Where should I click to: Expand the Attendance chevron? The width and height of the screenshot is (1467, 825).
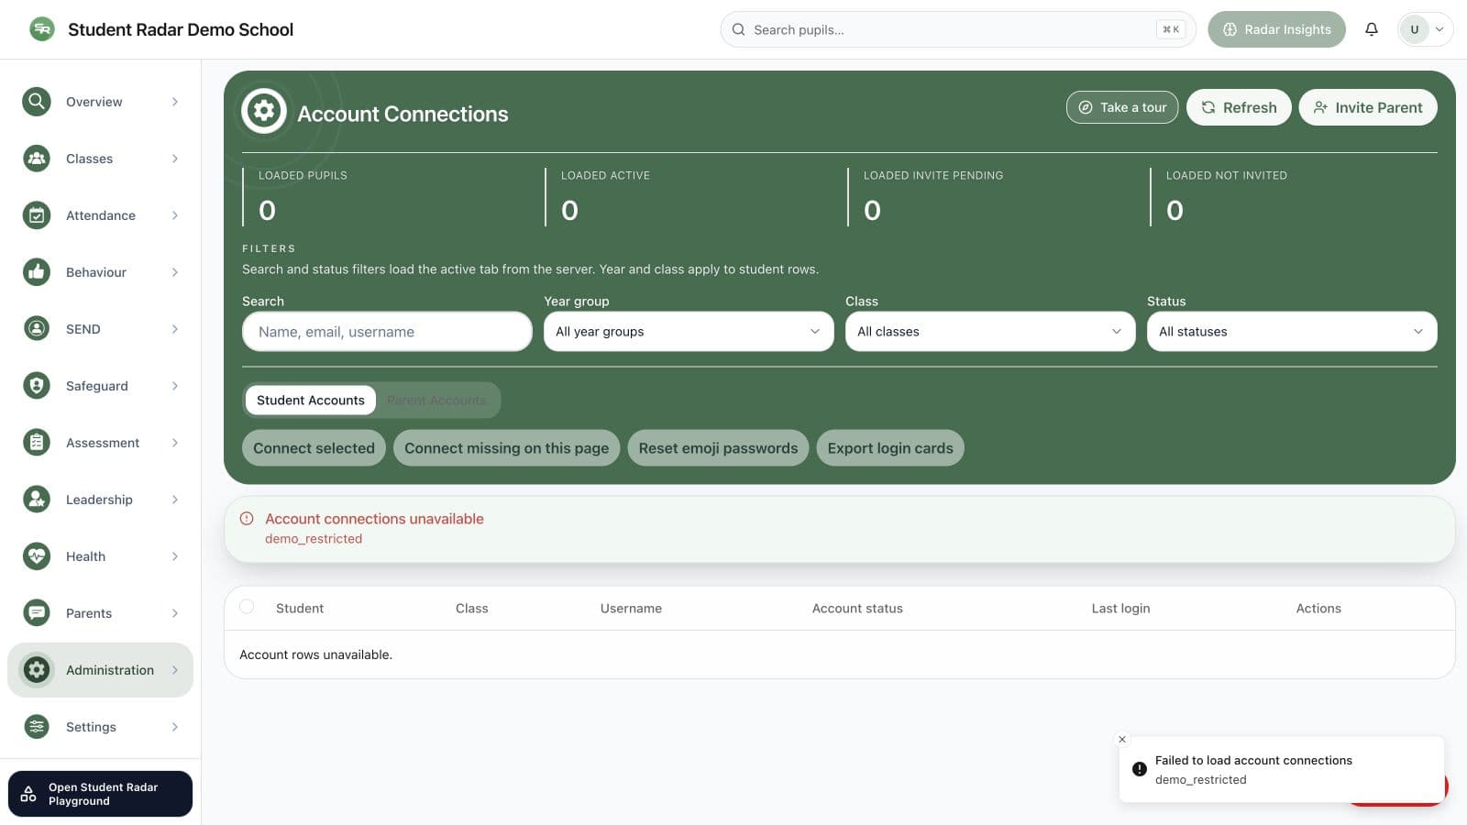point(175,215)
